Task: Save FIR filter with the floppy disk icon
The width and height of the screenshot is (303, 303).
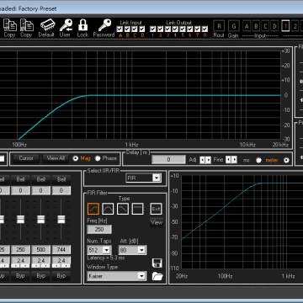Action: click(157, 263)
